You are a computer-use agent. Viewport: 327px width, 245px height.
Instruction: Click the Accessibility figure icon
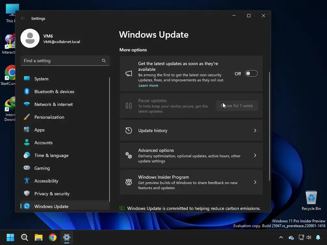(27, 181)
